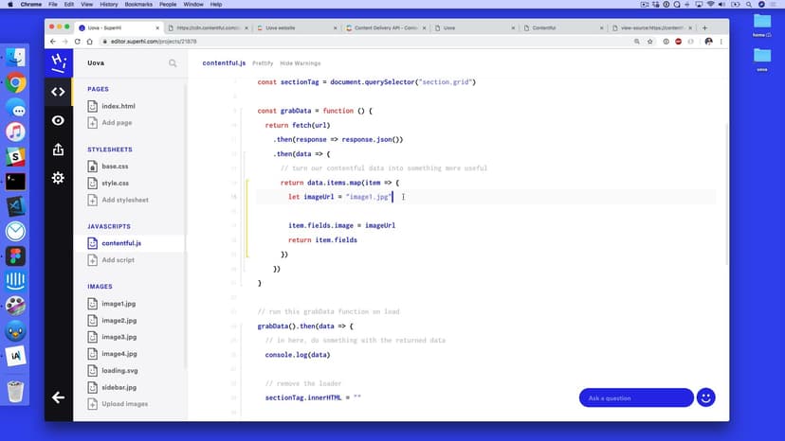This screenshot has height=441, width=785.
Task: Click the eye preview icon in sidebar
Action: tap(58, 120)
